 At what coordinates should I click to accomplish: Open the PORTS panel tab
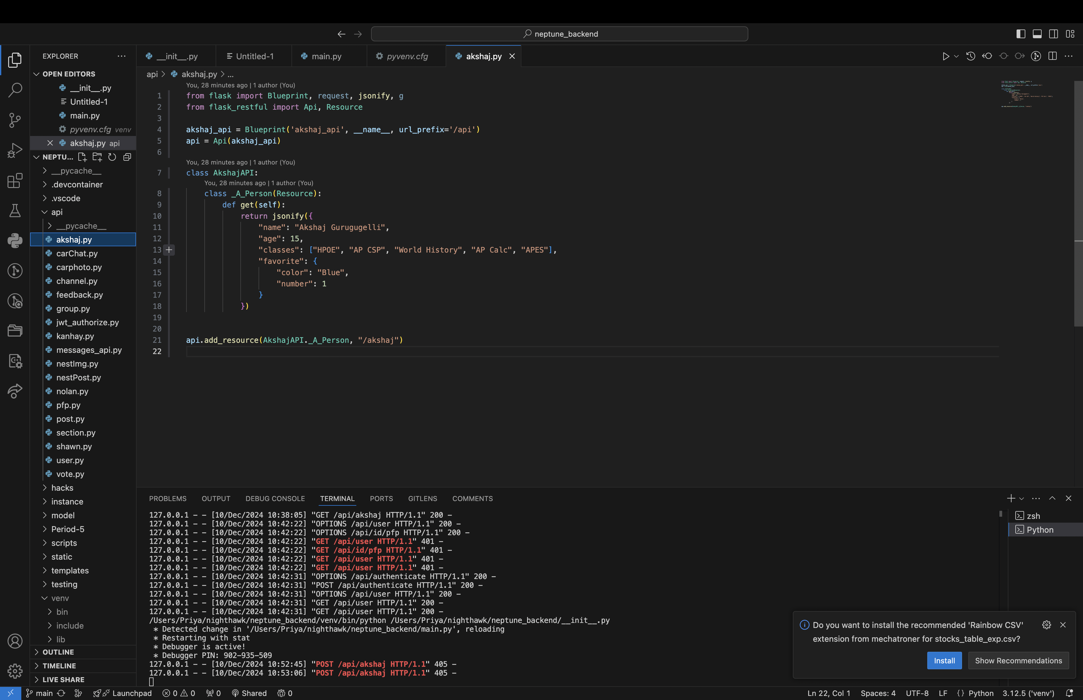[x=381, y=499]
